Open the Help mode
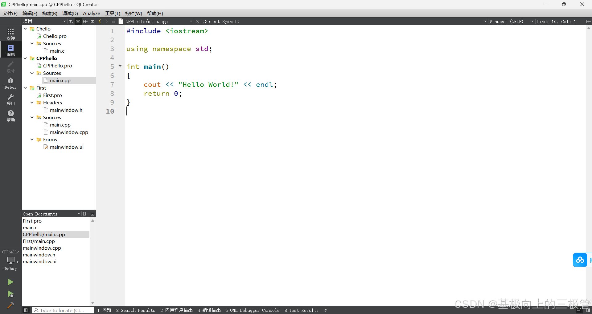 11,116
